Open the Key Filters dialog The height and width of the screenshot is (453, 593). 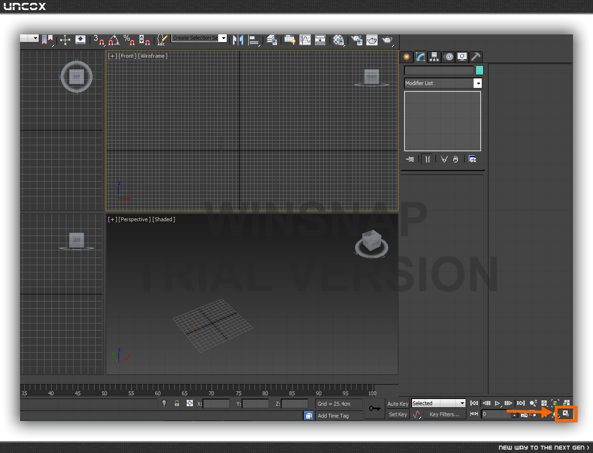pos(445,414)
